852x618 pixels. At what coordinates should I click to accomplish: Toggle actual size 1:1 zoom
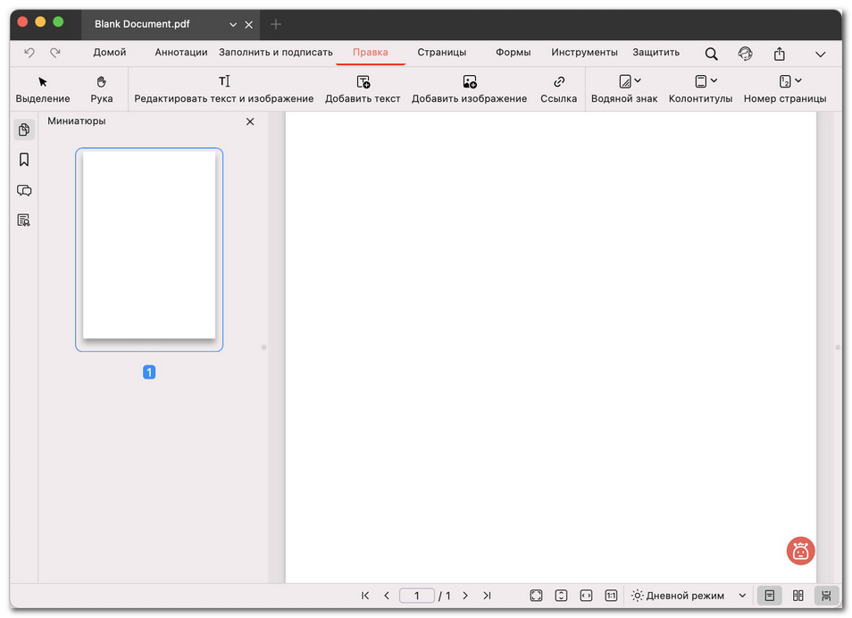coord(611,595)
